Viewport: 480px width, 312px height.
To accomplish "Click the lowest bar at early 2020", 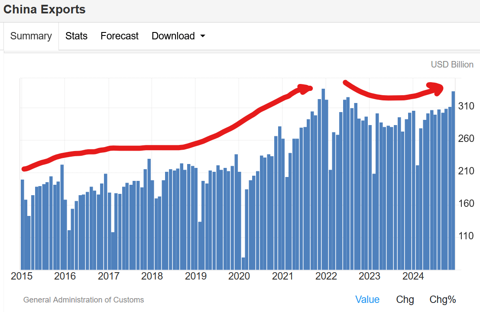I will (x=243, y=264).
